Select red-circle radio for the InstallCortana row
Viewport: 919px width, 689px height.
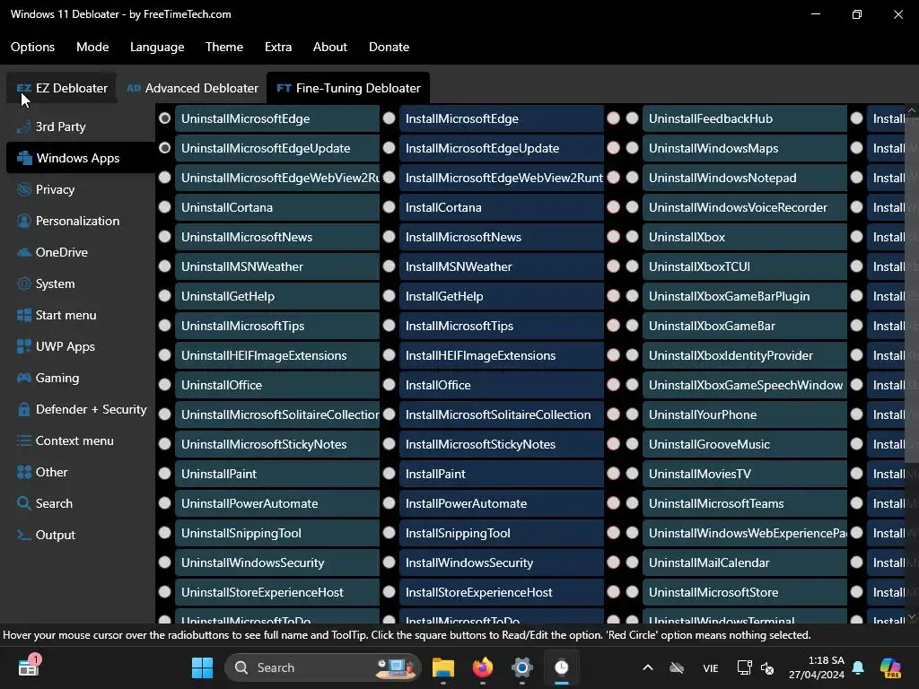(614, 207)
